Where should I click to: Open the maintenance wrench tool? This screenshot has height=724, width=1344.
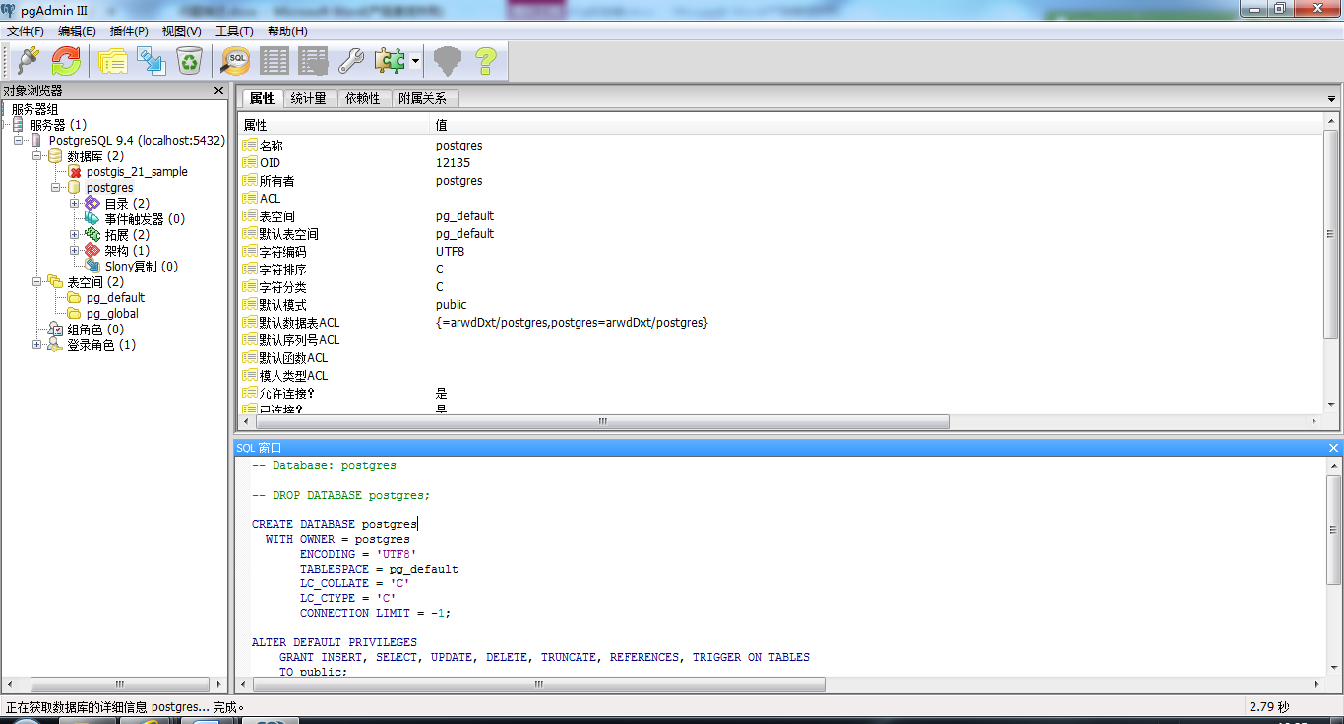tap(351, 61)
